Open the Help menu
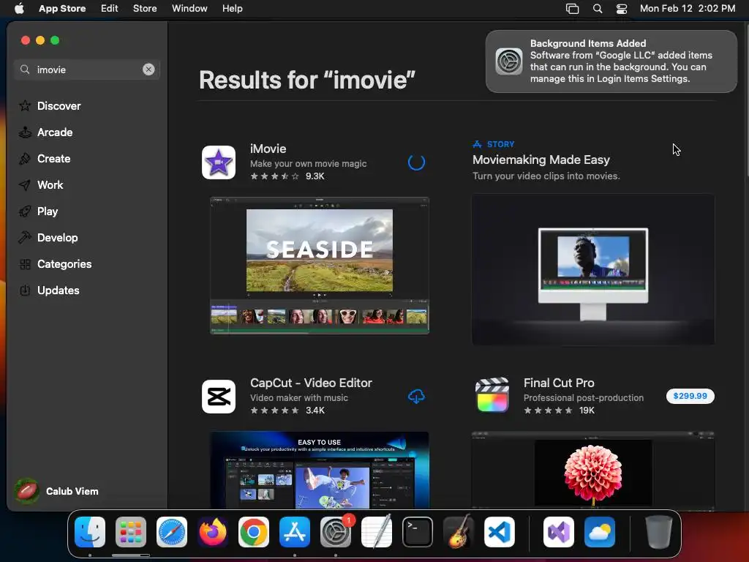Image resolution: width=749 pixels, height=562 pixels. (232, 9)
